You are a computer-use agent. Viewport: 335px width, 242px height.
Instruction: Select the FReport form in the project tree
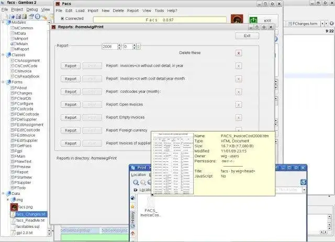(19, 172)
